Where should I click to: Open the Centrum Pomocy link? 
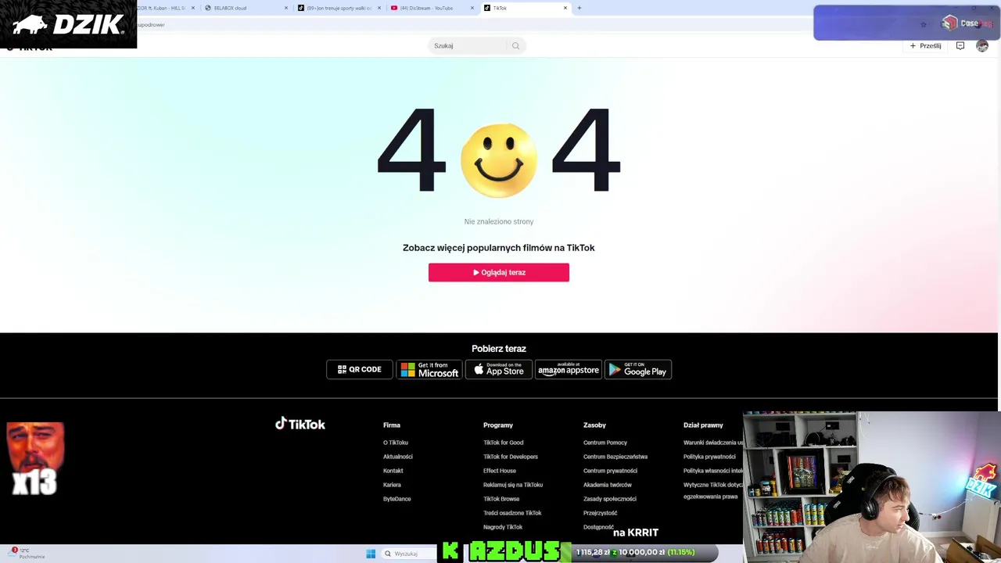(605, 443)
